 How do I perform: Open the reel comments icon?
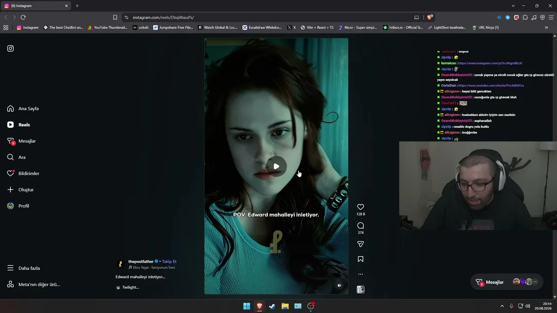(x=361, y=226)
